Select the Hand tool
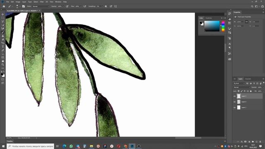This screenshot has height=149, width=265. pyautogui.click(x=3, y=61)
